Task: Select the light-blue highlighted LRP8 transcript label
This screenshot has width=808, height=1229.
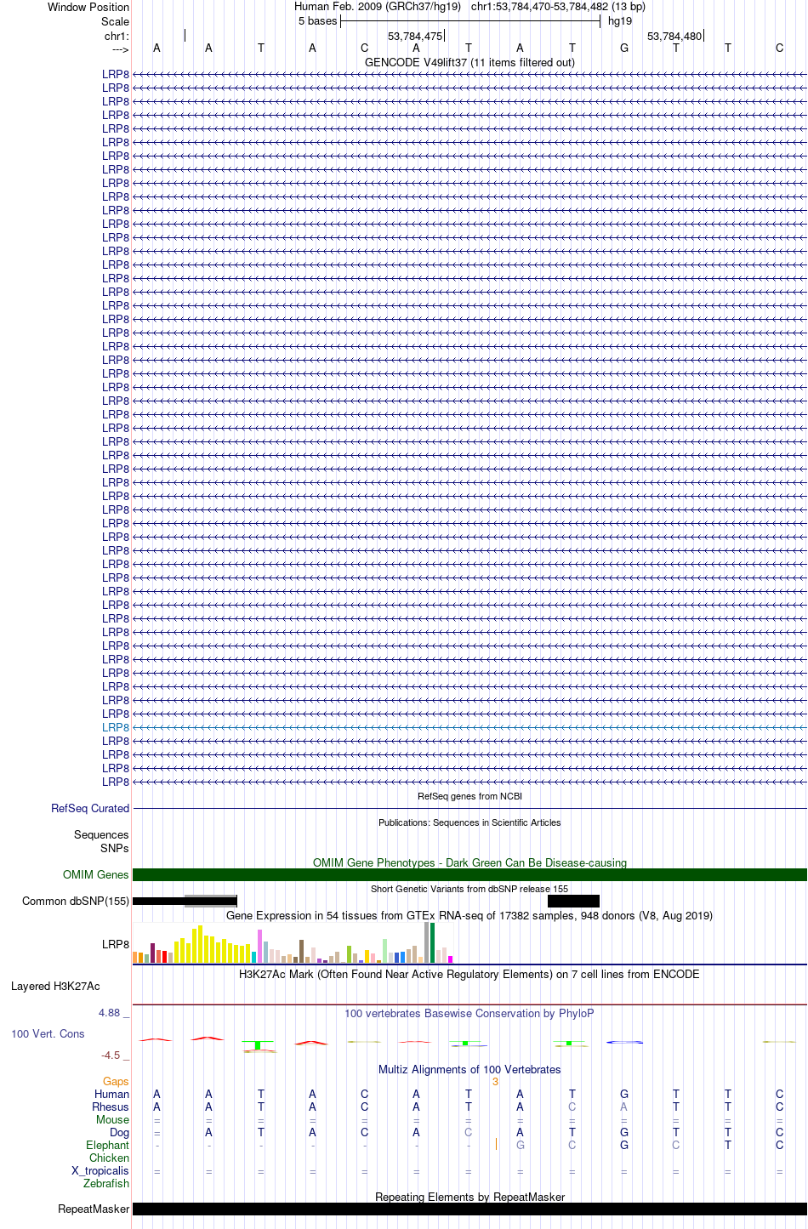Action: coord(116,727)
